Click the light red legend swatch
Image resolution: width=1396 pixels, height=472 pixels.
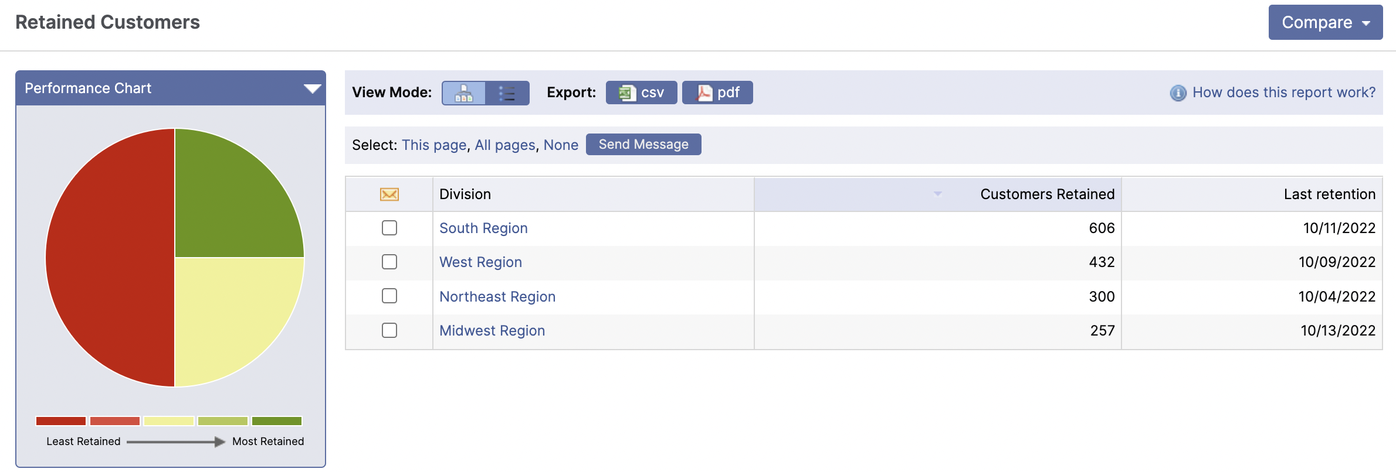tap(115, 421)
